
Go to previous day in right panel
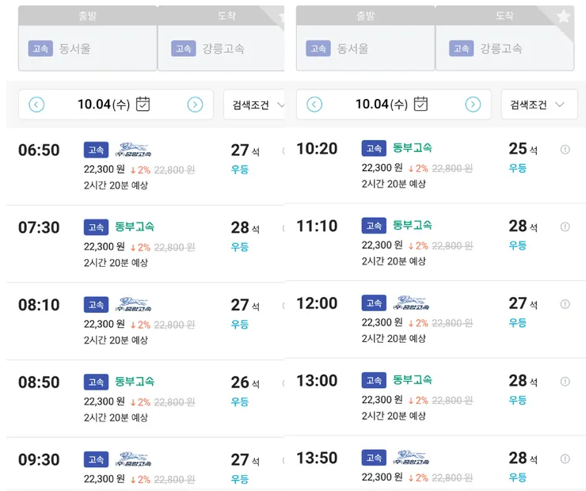pyautogui.click(x=314, y=105)
